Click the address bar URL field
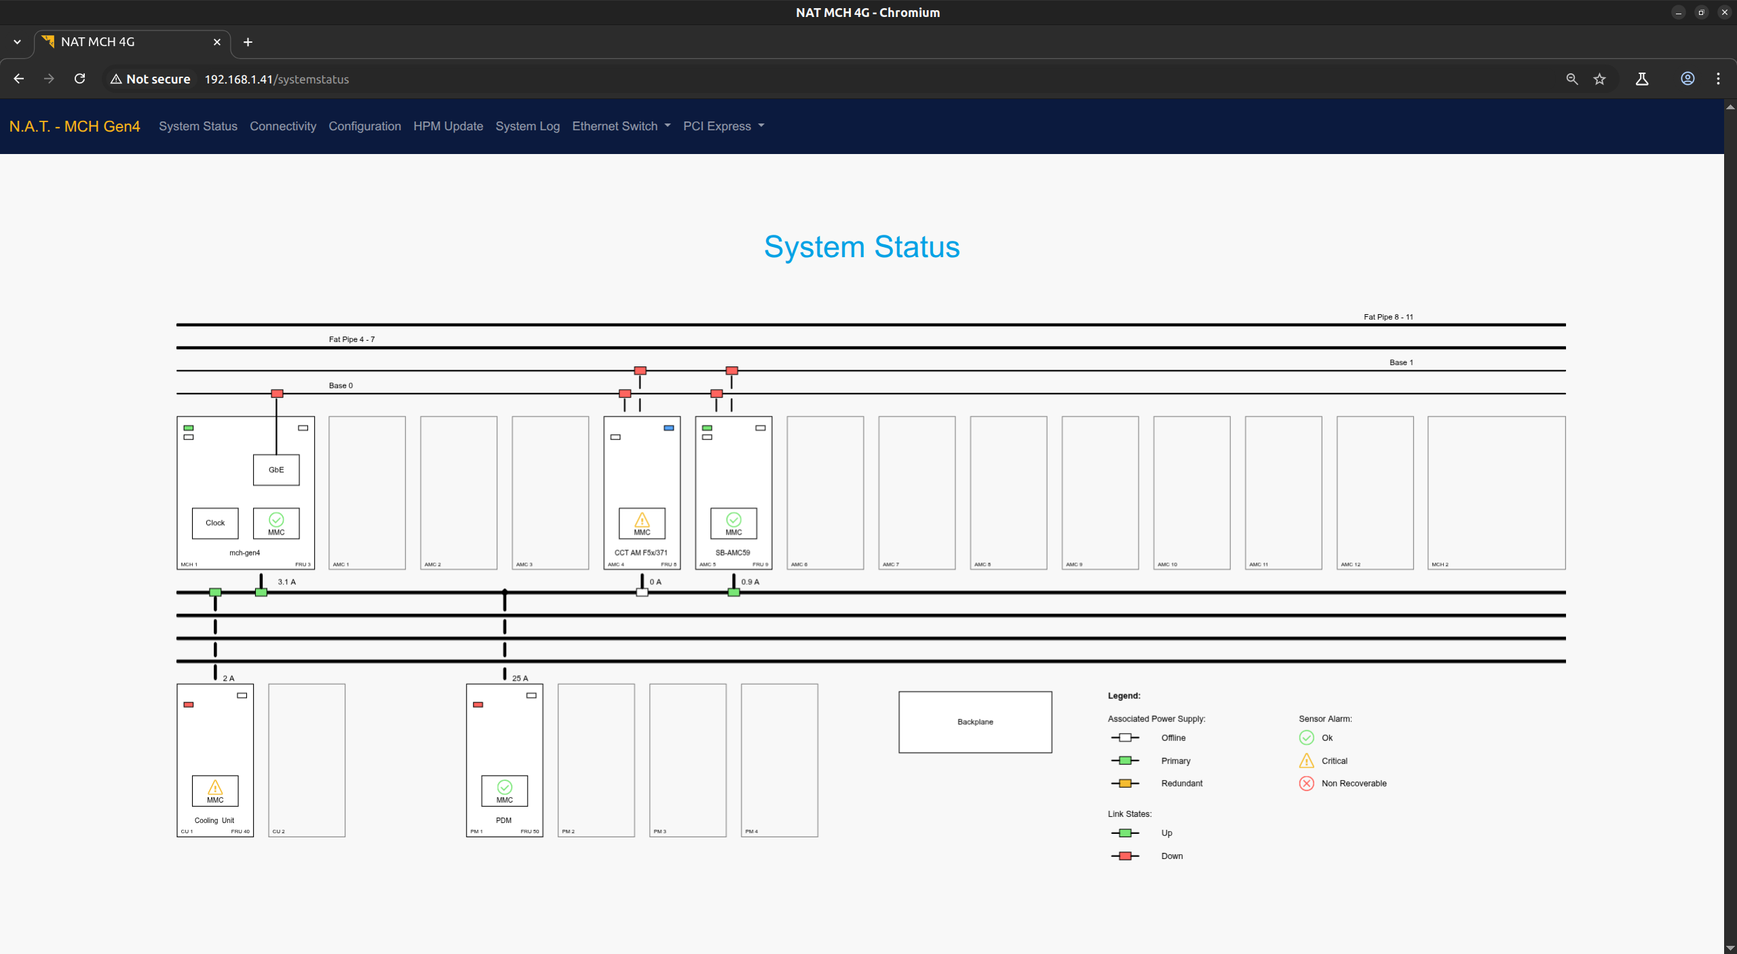1737x954 pixels. pyautogui.click(x=276, y=79)
